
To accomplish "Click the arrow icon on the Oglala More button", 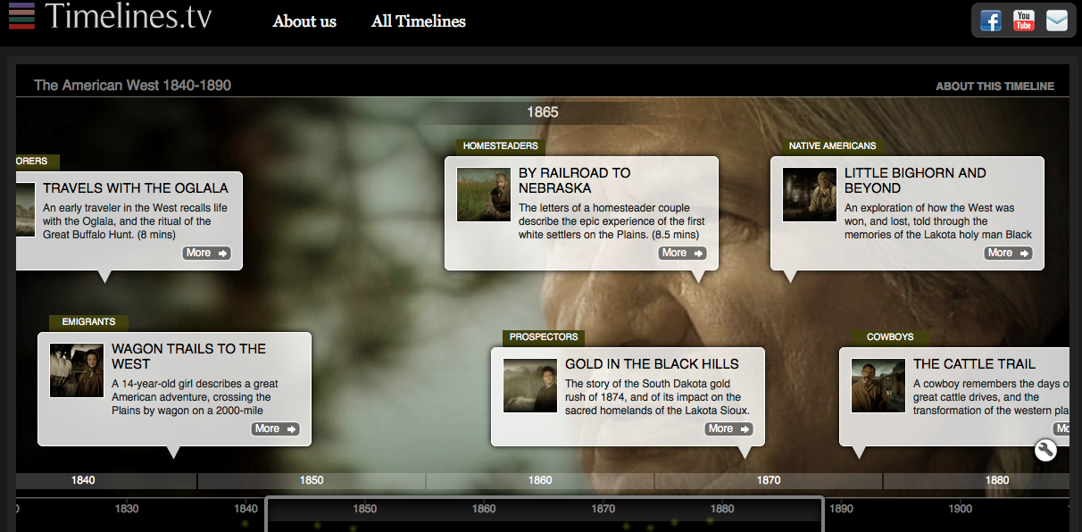I will click(221, 253).
